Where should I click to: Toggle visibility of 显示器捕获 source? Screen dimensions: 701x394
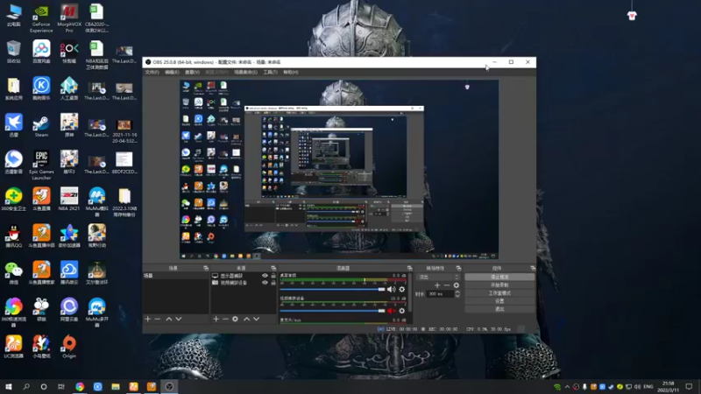coord(265,276)
